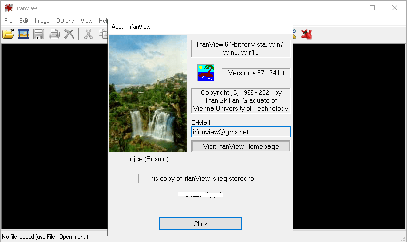Close the IrfanView window
This screenshot has height=243, width=407.
tap(395, 8)
